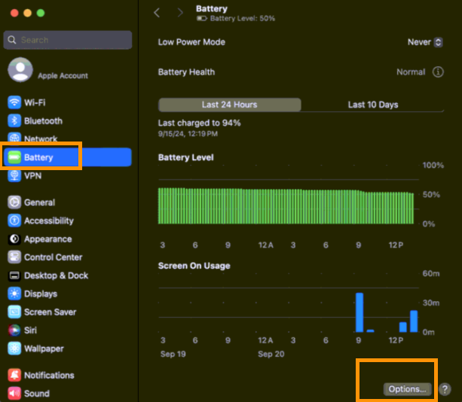Select Desktop & Dock in sidebar
This screenshot has width=462, height=402.
tap(56, 276)
